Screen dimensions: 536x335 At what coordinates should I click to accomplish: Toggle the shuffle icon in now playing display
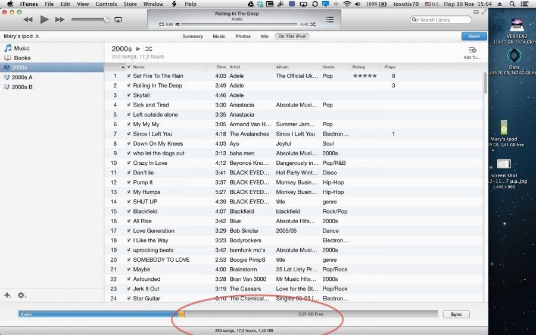(x=313, y=24)
